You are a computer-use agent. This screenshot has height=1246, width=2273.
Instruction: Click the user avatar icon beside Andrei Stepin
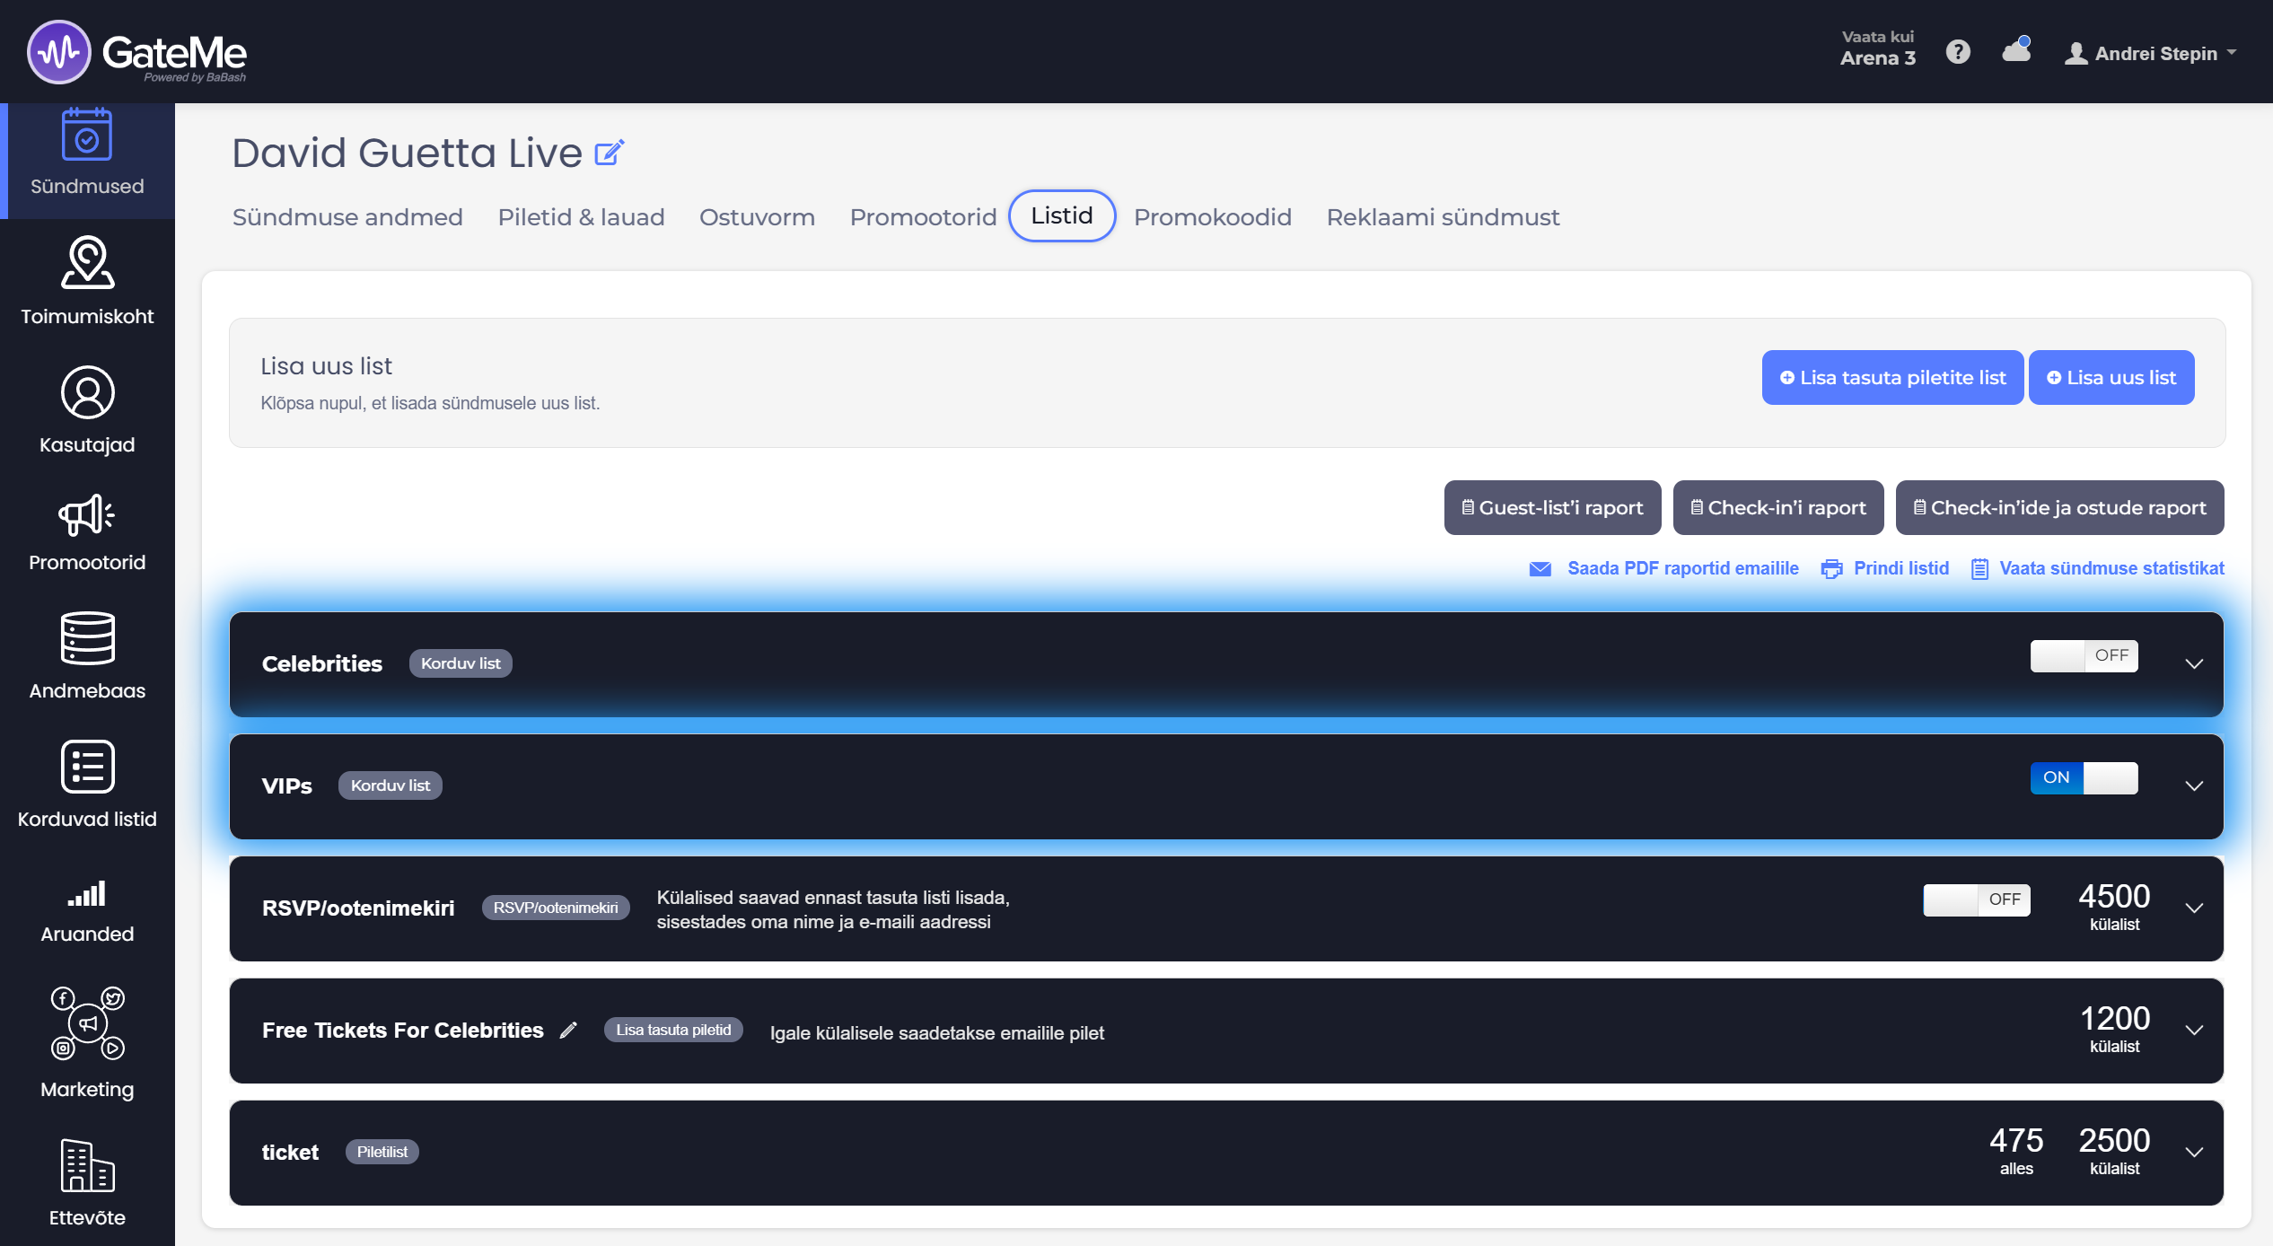[x=2076, y=54]
